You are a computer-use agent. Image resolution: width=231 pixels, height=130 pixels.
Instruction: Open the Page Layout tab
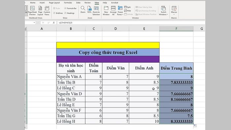pyautogui.click(x=54, y=3)
